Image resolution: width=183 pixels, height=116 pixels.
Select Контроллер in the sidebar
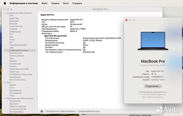[x=15, y=64]
